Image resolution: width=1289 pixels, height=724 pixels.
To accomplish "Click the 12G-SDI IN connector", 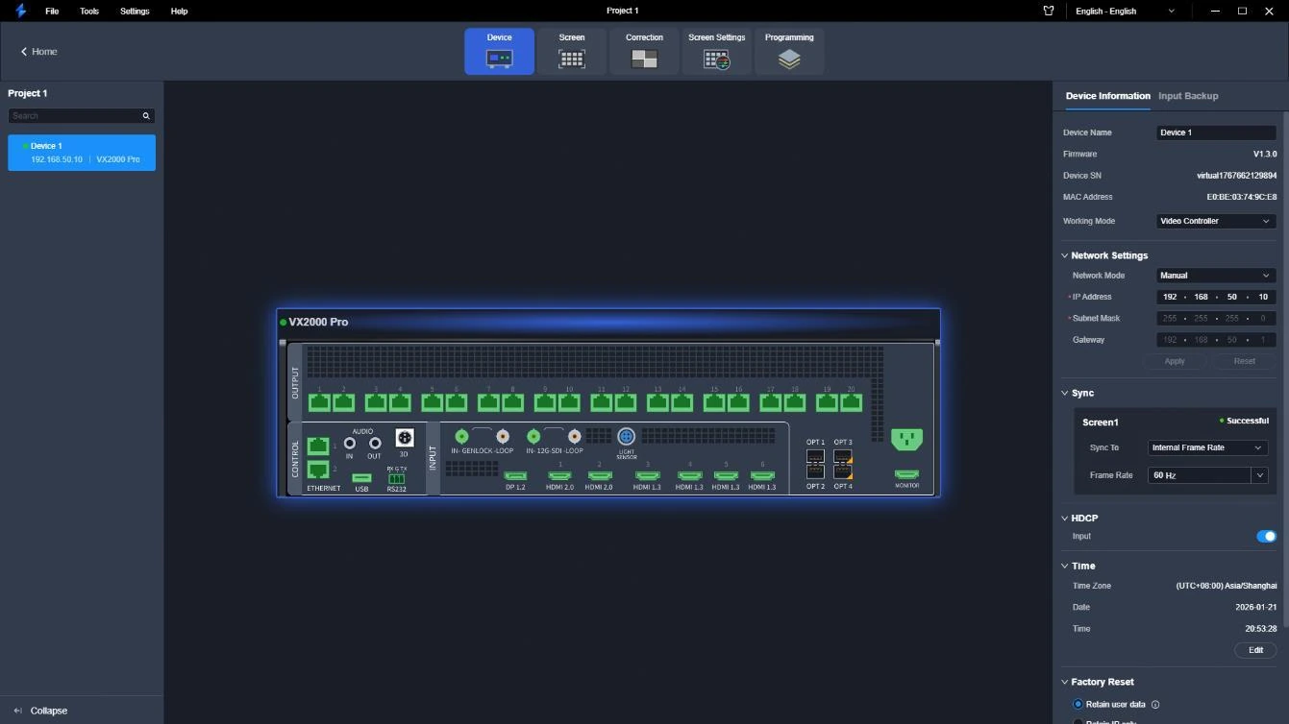I will pos(533,436).
